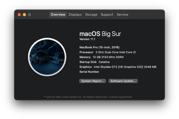Click the Graphics label
Viewport: 179px width, 119px height.
point(86,67)
